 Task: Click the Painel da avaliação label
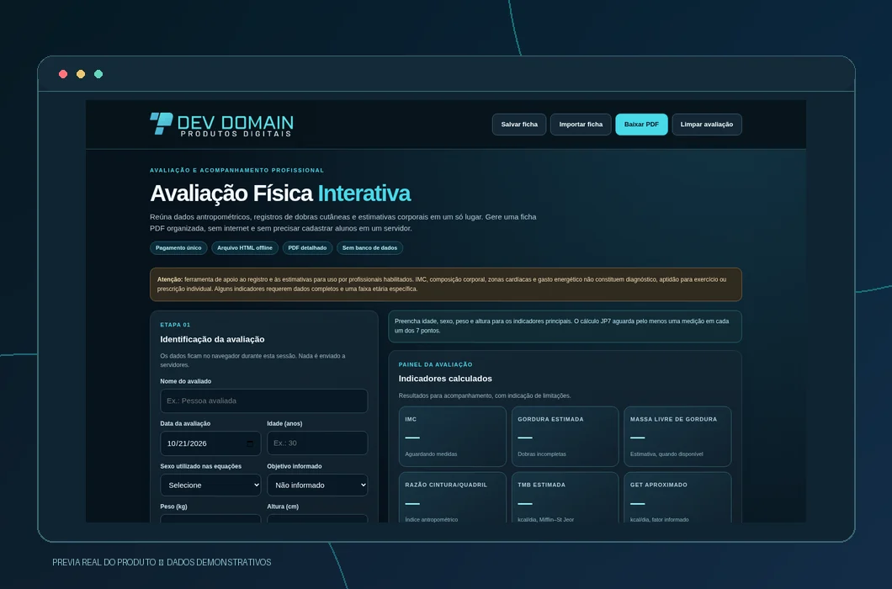coord(435,364)
